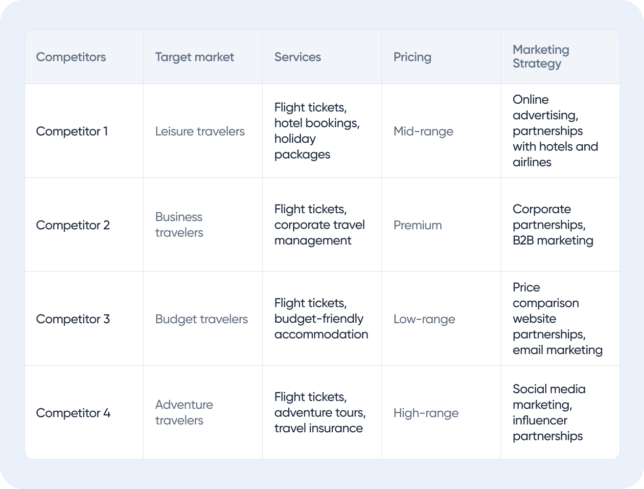Click the Social media marketing strategy cell
Image resolution: width=644 pixels, height=489 pixels.
click(x=549, y=412)
